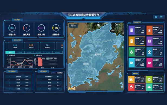This screenshot has width=167, height=105.
Task: Open the purple lightning electricity monitoring icon
Action: point(149,41)
